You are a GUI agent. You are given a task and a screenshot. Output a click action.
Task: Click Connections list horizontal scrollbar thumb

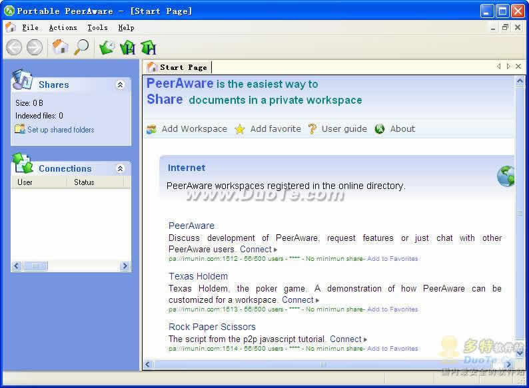[x=35, y=266]
